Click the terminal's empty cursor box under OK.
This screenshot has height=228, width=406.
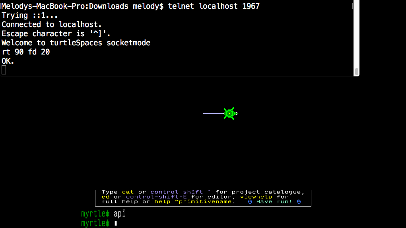tap(4, 70)
